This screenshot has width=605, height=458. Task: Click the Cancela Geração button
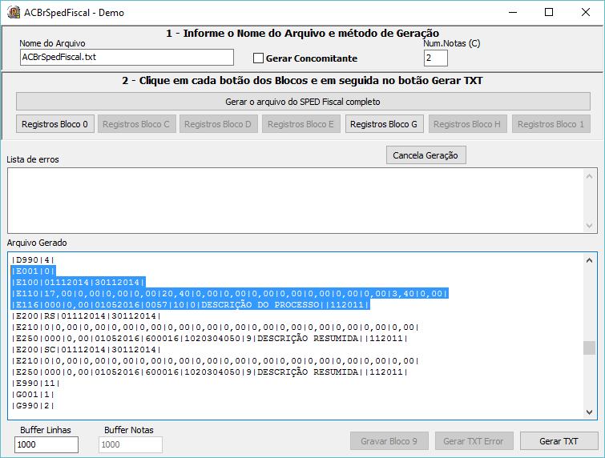[x=426, y=155]
